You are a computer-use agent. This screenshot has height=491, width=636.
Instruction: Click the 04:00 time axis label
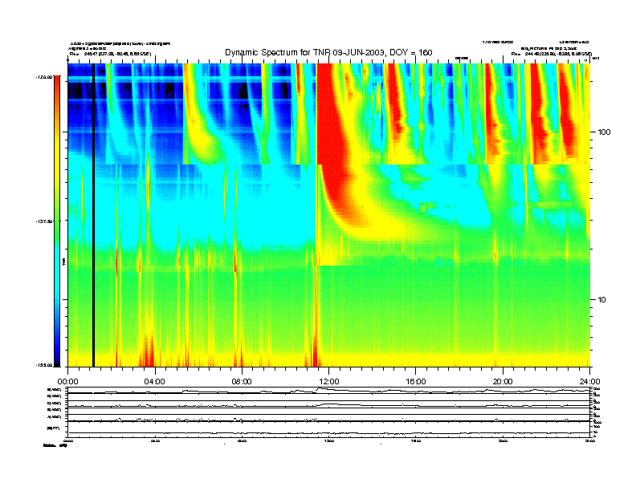click(154, 382)
